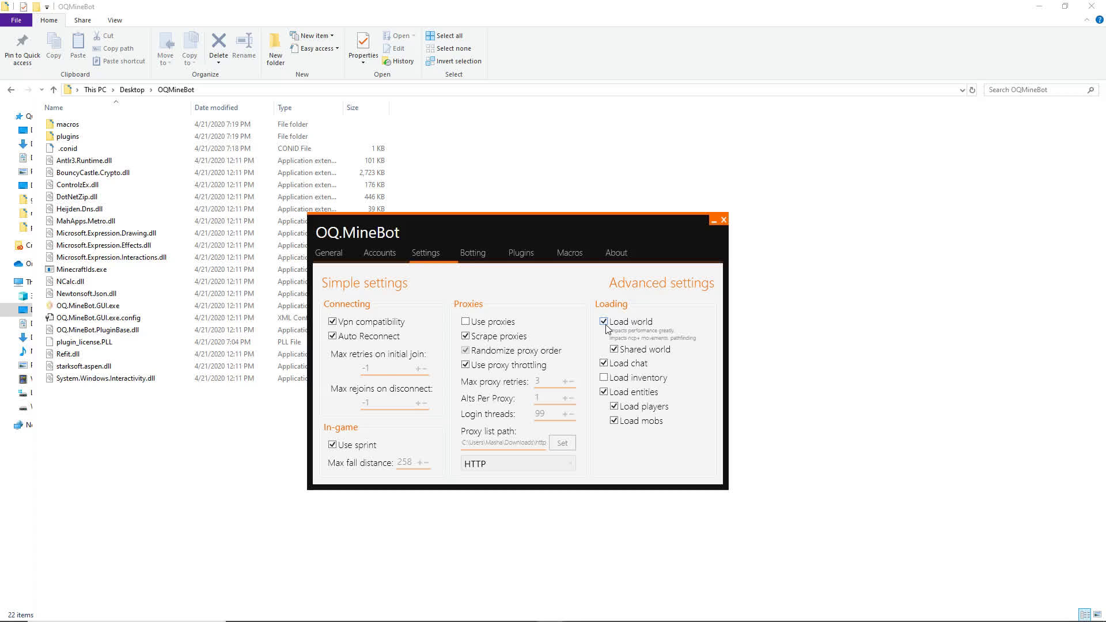Switch to details view button
Image resolution: width=1106 pixels, height=622 pixels.
coord(1085,615)
